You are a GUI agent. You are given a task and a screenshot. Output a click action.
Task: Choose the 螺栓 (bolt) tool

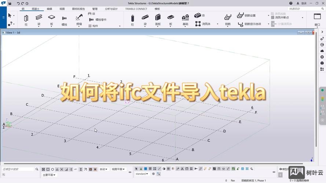(x=64, y=20)
